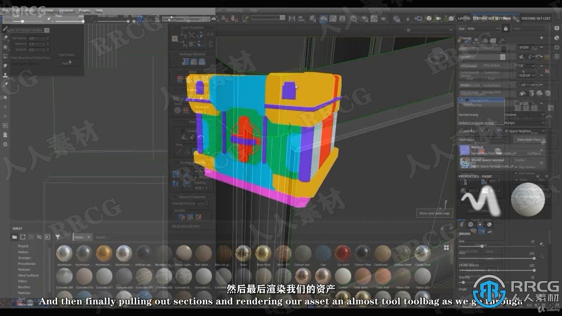Click the lock icon beside Size 4096
This screenshot has height=316, width=562.
tap(506, 29)
